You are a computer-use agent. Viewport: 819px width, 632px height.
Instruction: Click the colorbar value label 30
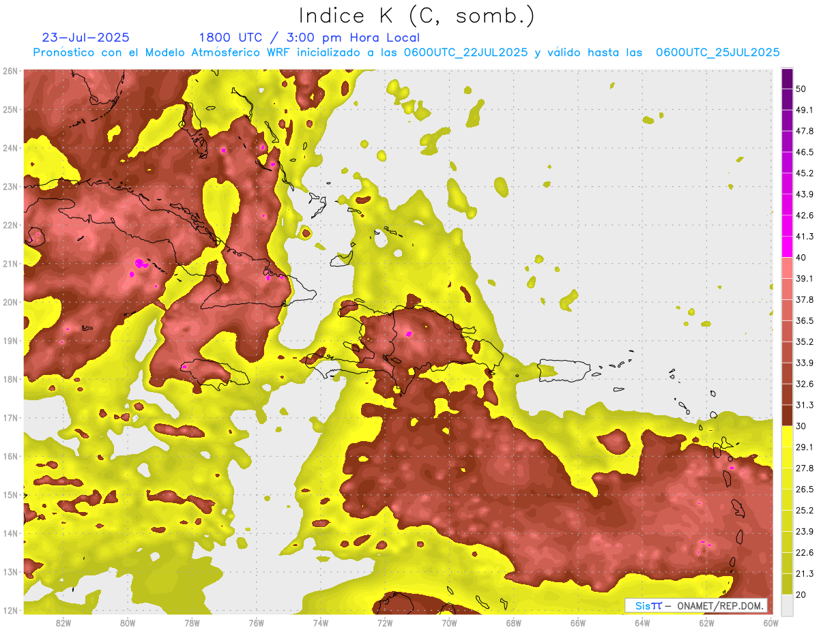(x=801, y=426)
